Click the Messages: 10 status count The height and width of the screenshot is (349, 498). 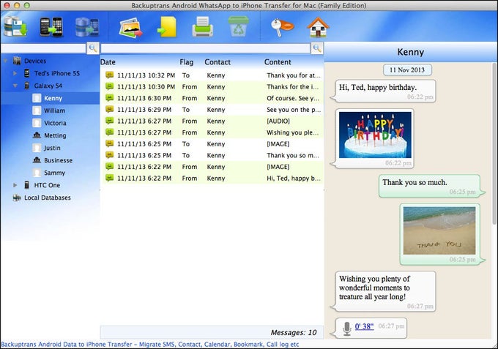coord(294,332)
